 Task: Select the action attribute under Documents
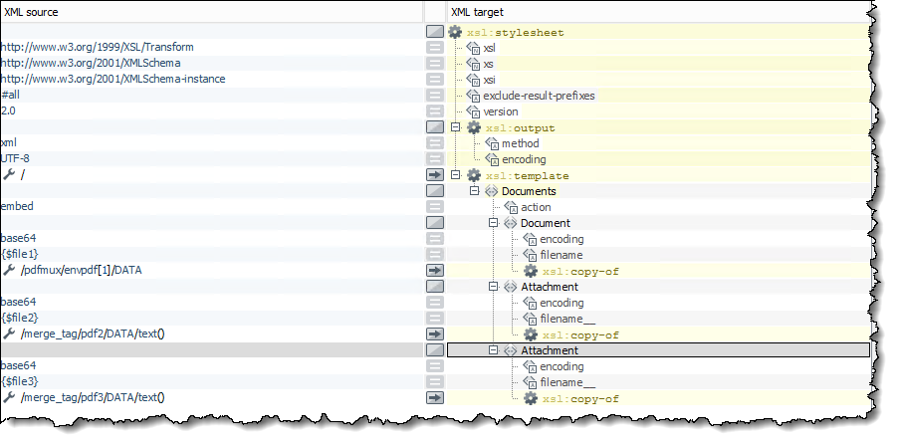point(536,207)
